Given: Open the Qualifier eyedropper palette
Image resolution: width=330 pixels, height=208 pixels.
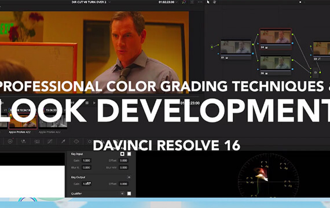Looking at the screenshot, I should tap(63, 142).
